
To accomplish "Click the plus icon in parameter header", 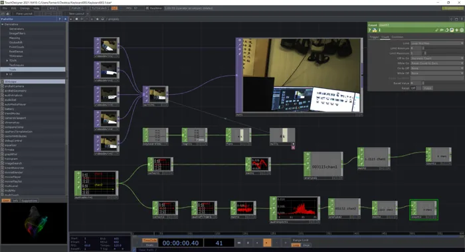I will tap(457, 31).
